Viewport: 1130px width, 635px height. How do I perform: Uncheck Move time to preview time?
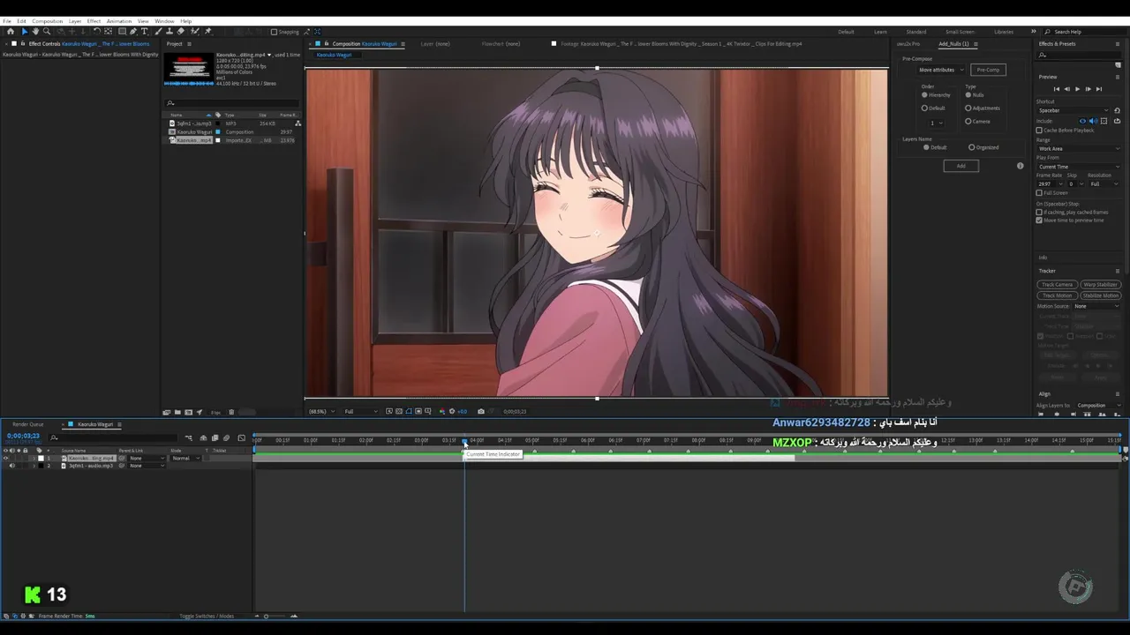[1039, 220]
